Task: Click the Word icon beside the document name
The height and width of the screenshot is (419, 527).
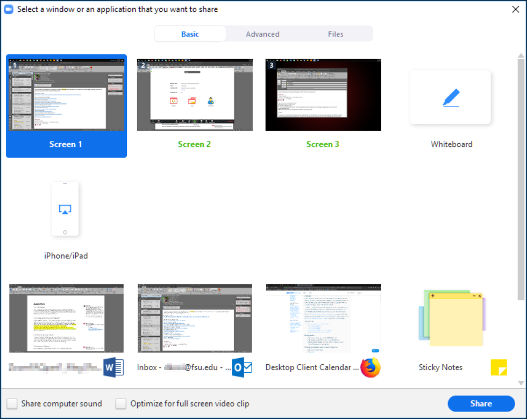Action: [x=114, y=367]
